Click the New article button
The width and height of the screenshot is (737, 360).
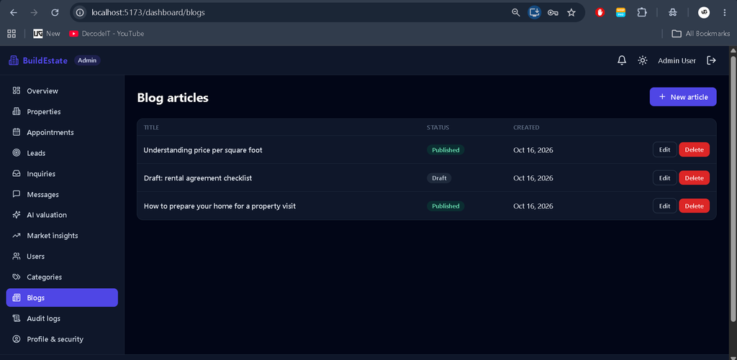point(683,97)
